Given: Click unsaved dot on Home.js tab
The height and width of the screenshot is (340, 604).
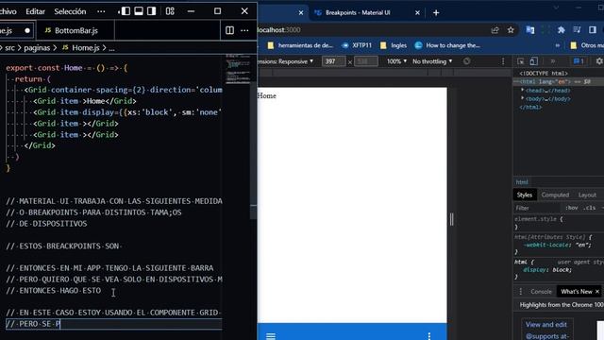Looking at the screenshot, I should [x=27, y=30].
